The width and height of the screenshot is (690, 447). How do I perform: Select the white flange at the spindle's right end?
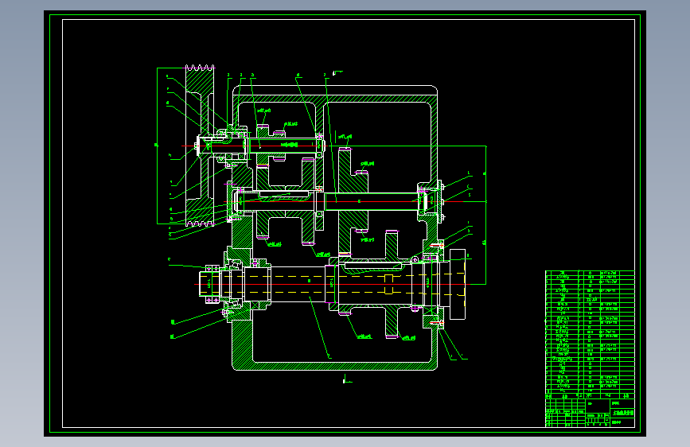[x=457, y=284]
